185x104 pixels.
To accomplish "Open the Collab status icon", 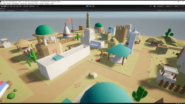I will (x=151, y=6).
